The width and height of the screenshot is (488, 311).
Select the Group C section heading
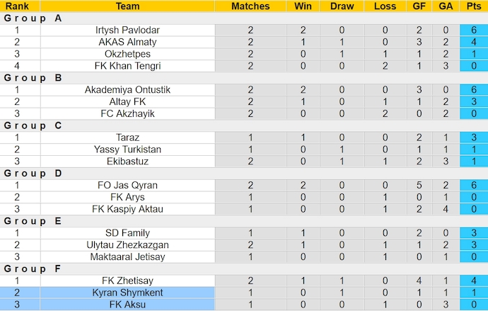pyautogui.click(x=33, y=125)
